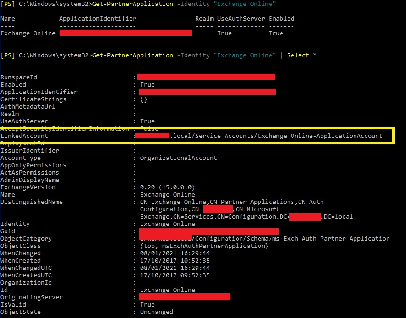This screenshot has width=406, height=318.
Task: Click the '{}' value of CertificateStrings
Action: pyautogui.click(x=144, y=99)
